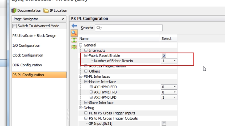Open IP Location folder icon
225x126 pixels.
[46, 10]
